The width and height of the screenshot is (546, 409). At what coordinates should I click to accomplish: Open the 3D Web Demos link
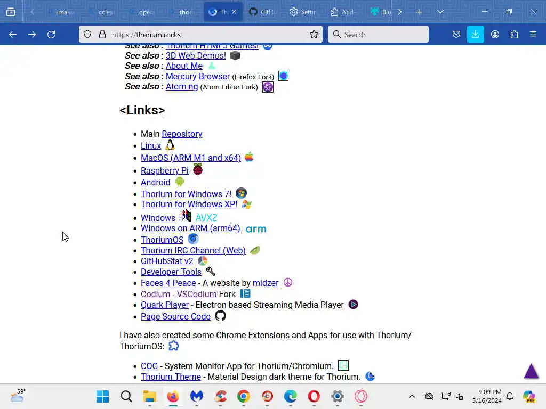point(196,55)
